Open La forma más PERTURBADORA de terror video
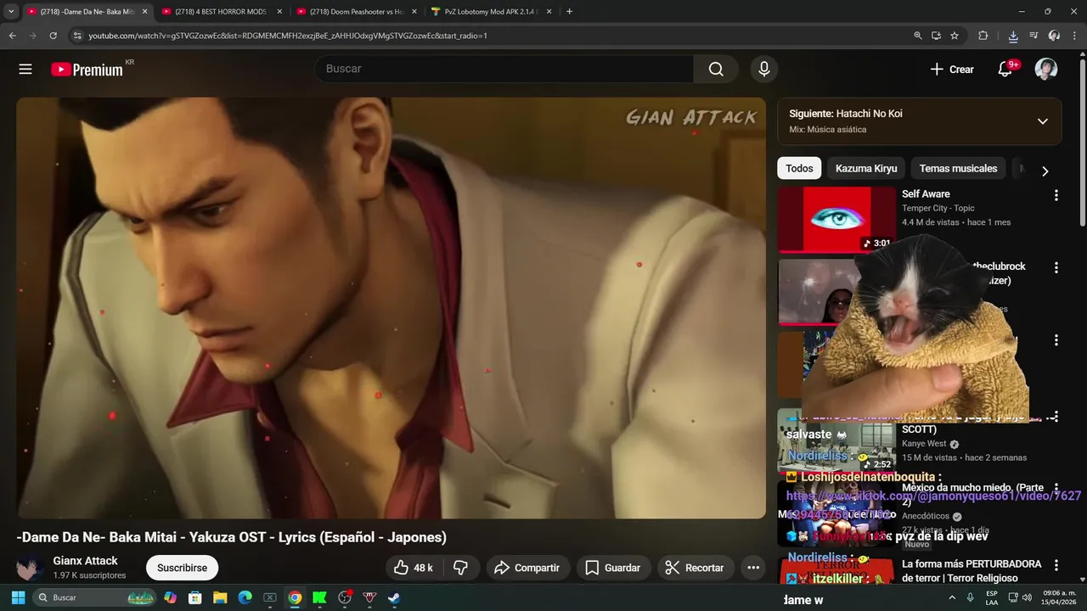This screenshot has height=611, width=1087. tap(972, 571)
